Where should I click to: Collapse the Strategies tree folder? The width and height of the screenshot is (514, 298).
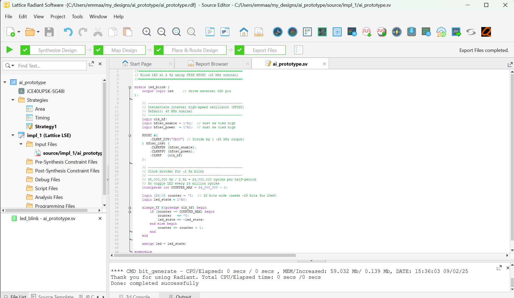13,100
